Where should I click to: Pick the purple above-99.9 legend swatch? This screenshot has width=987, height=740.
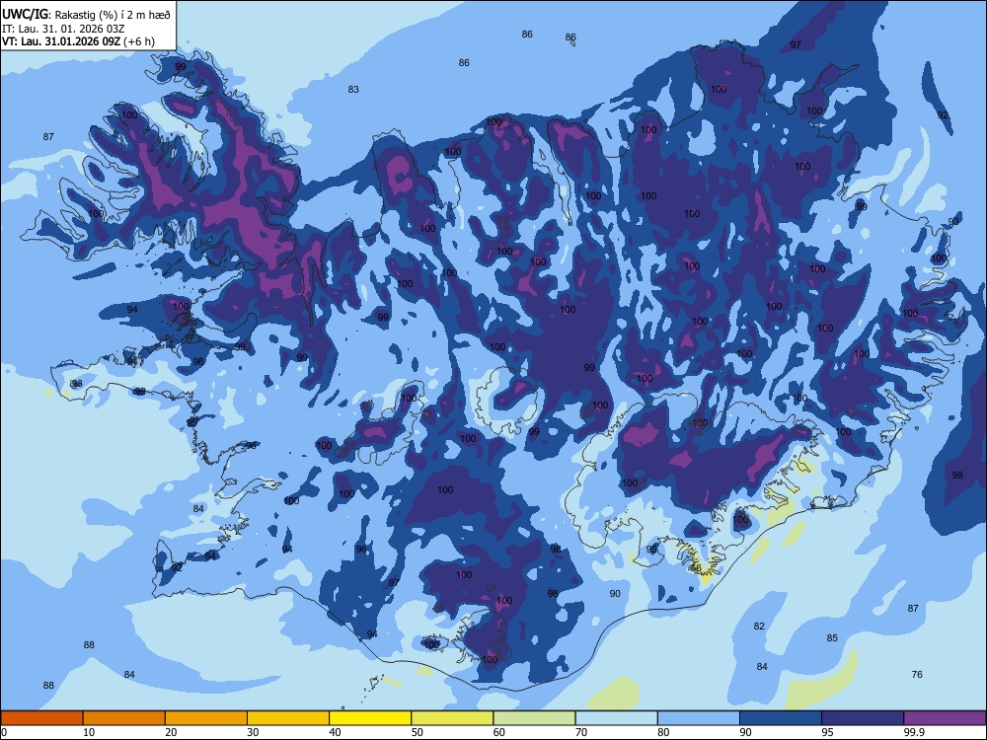point(945,718)
